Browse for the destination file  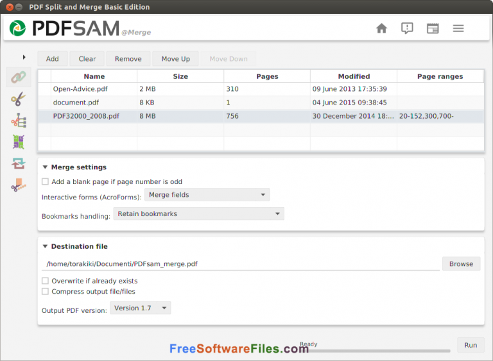click(x=461, y=264)
